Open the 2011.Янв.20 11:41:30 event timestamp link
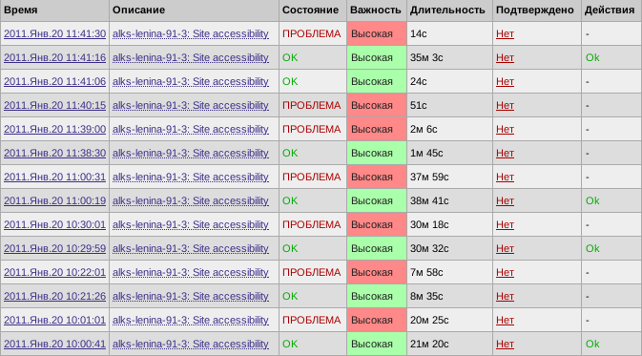 point(55,34)
